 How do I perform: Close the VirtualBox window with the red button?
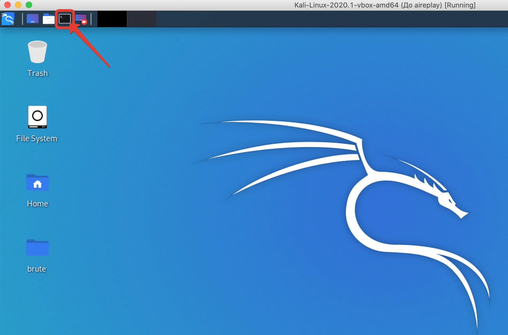7,5
